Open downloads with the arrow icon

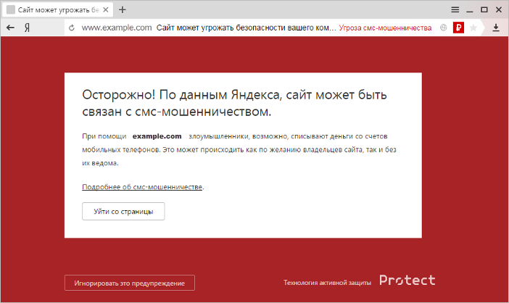pos(496,28)
